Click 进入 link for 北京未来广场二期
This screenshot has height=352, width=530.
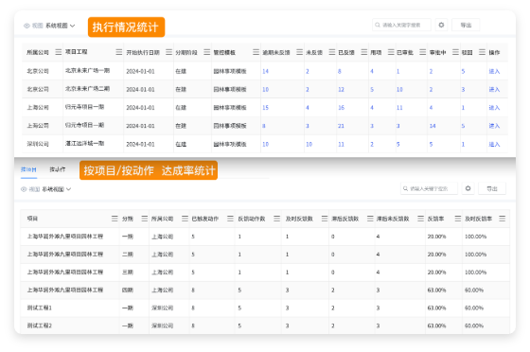[x=494, y=90]
